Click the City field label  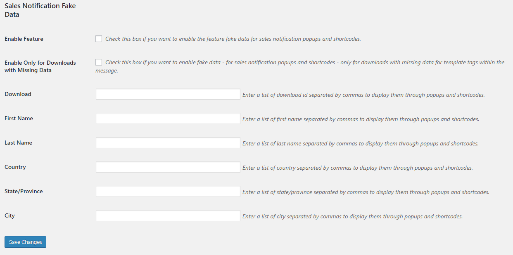click(x=9, y=215)
